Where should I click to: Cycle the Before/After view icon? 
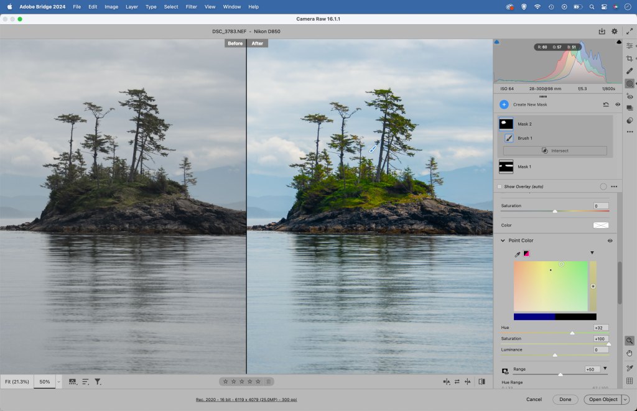point(446,382)
